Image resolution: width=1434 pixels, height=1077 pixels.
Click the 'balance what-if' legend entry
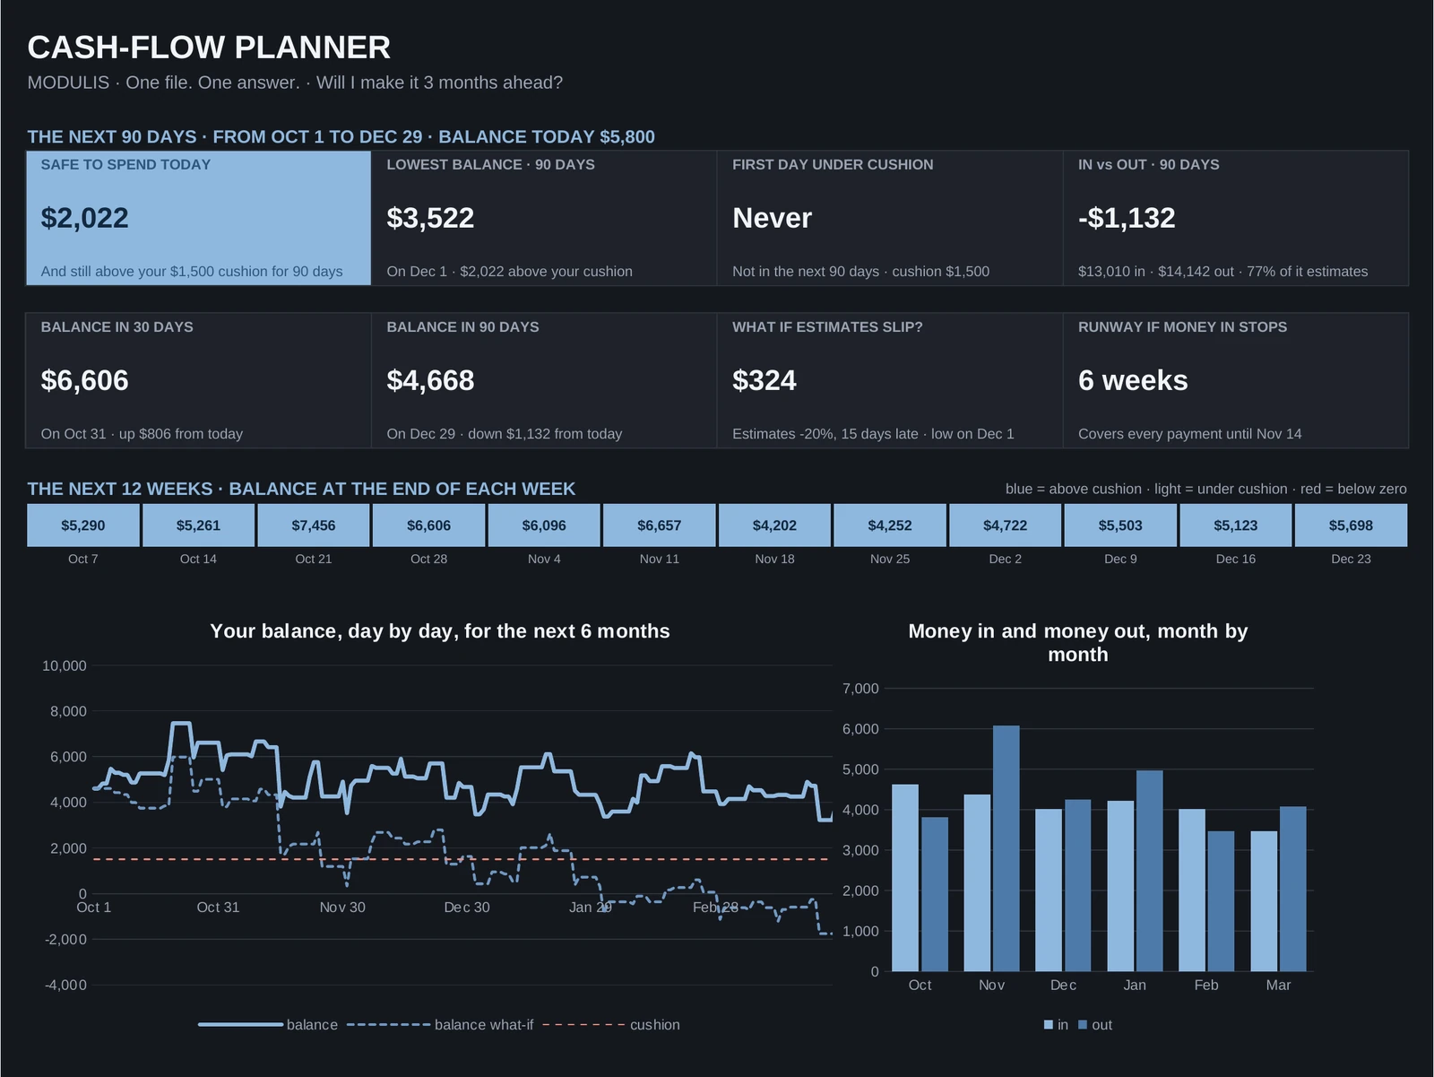[x=440, y=1025]
